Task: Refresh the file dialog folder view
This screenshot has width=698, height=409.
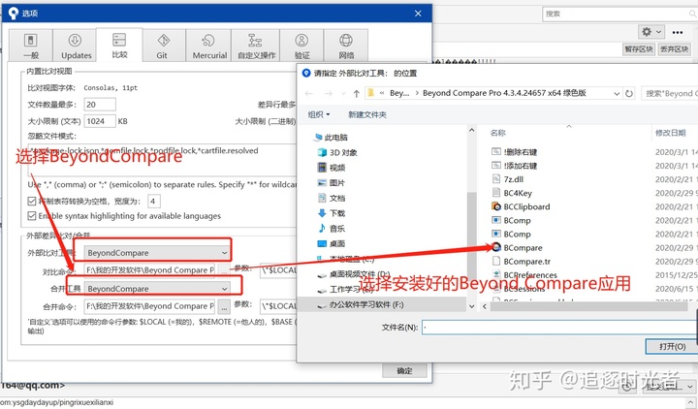Action: (x=629, y=93)
